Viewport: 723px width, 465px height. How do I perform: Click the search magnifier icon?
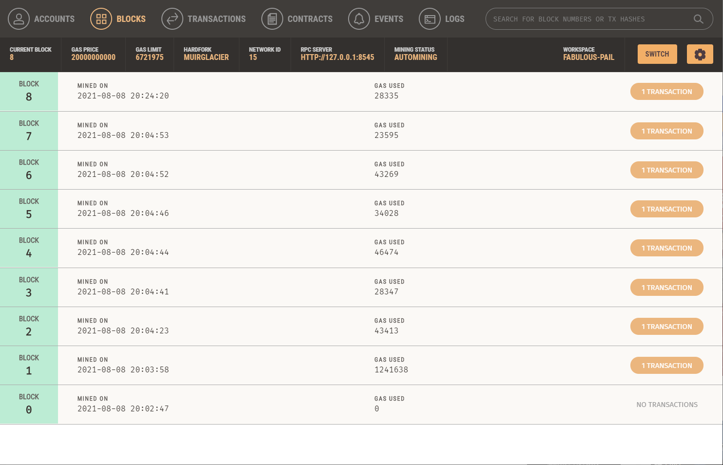coord(698,19)
